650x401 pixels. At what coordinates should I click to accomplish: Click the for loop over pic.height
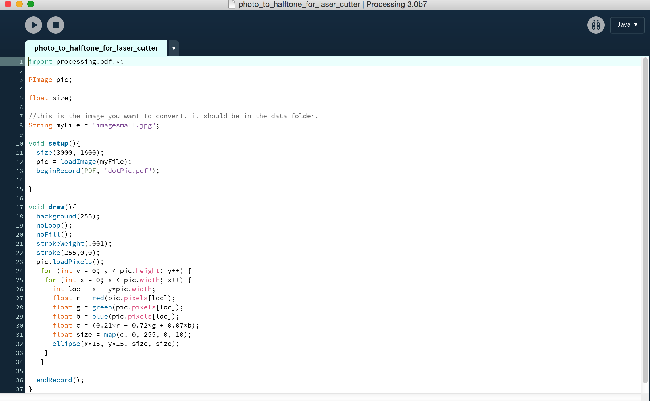(x=116, y=271)
